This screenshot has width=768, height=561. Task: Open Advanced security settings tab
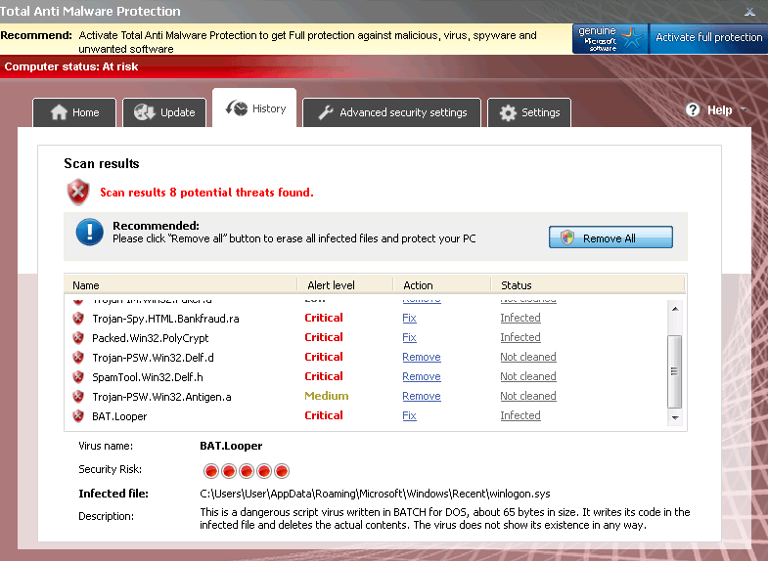pos(391,112)
